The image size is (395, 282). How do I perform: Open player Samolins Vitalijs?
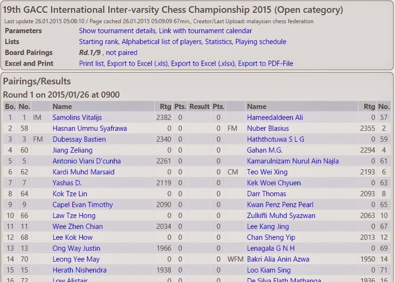pyautogui.click(x=77, y=118)
